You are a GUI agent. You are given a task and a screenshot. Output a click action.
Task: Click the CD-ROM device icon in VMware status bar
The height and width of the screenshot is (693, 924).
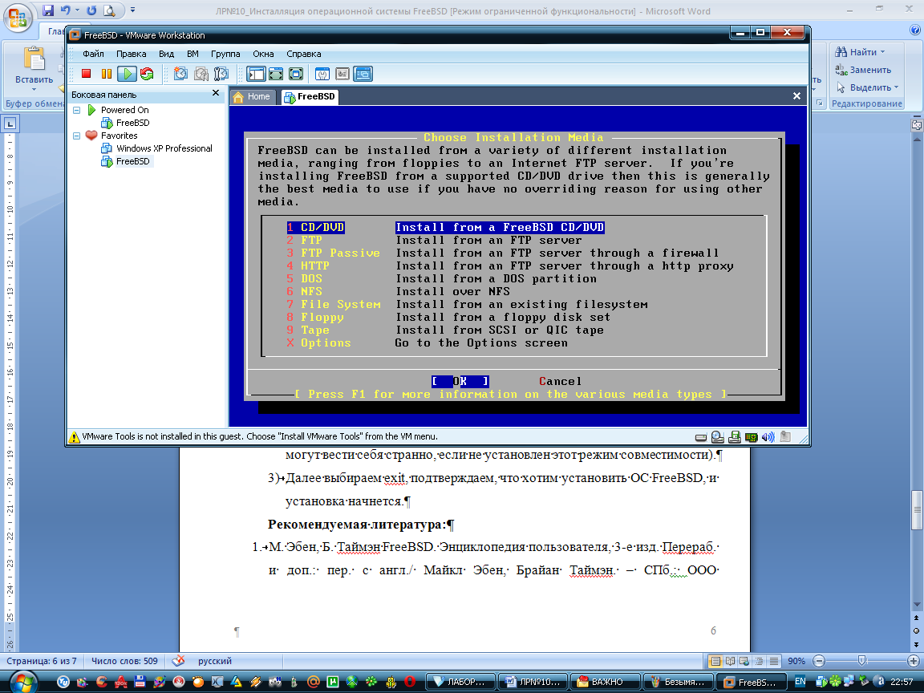point(717,437)
